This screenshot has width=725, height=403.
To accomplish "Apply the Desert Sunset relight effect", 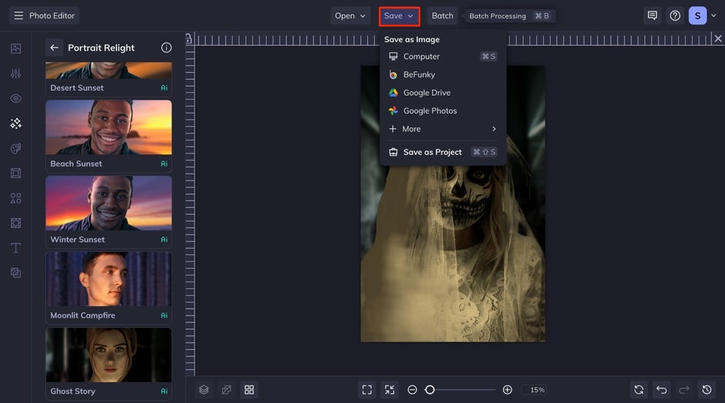I will click(108, 80).
